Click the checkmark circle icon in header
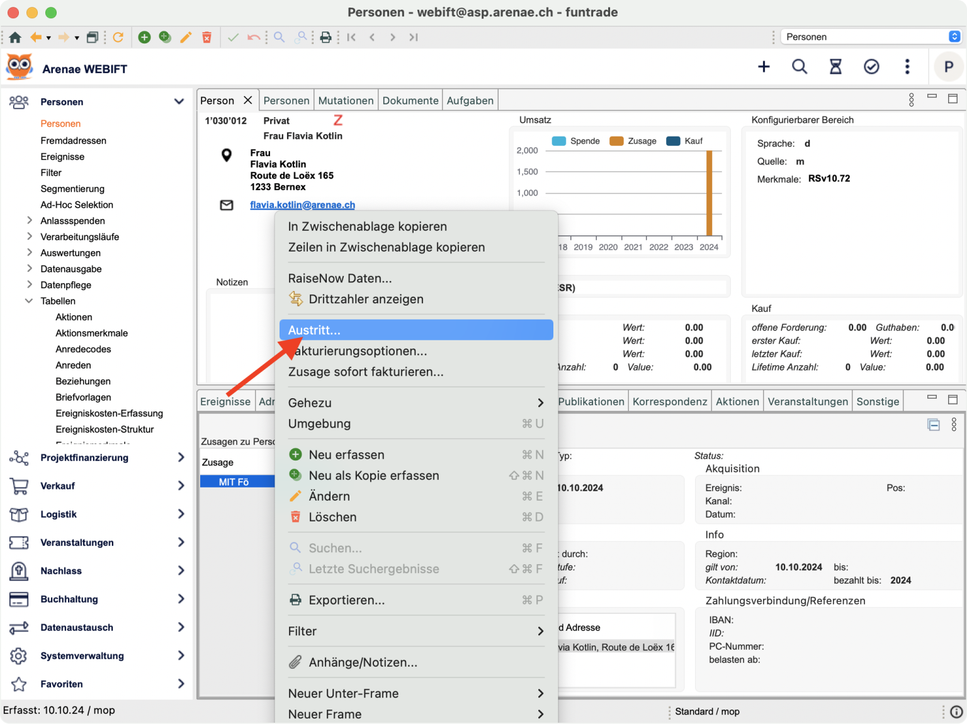The image size is (967, 724). coord(871,67)
